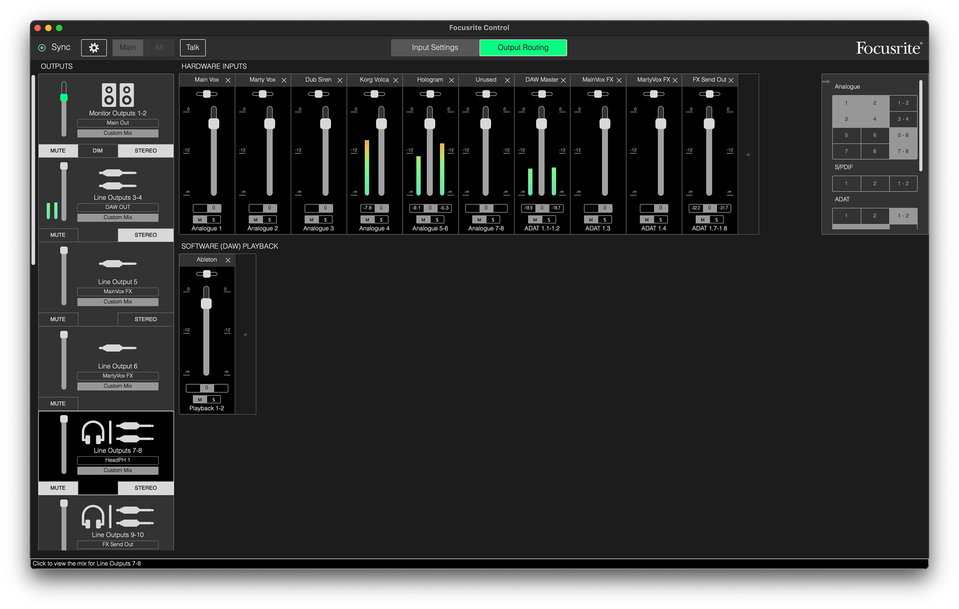Select the Line Output 5 jack icon
Screen dimensions: 959x609
point(118,264)
